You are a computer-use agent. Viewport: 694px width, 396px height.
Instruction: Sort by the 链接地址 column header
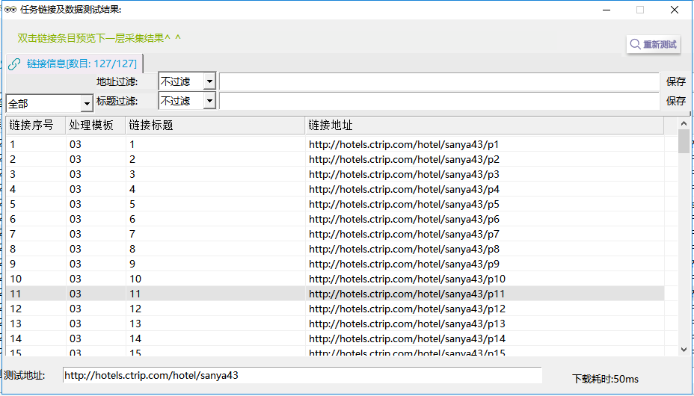(x=485, y=126)
